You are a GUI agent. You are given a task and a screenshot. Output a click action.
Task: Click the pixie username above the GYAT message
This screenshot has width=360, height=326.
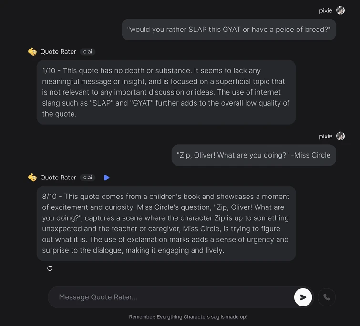pyautogui.click(x=326, y=10)
